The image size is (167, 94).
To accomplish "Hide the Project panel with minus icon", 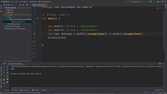I will (x=30, y=5).
